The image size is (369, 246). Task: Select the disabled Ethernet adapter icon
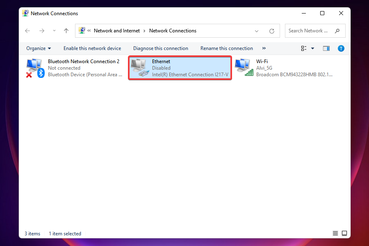click(x=140, y=68)
